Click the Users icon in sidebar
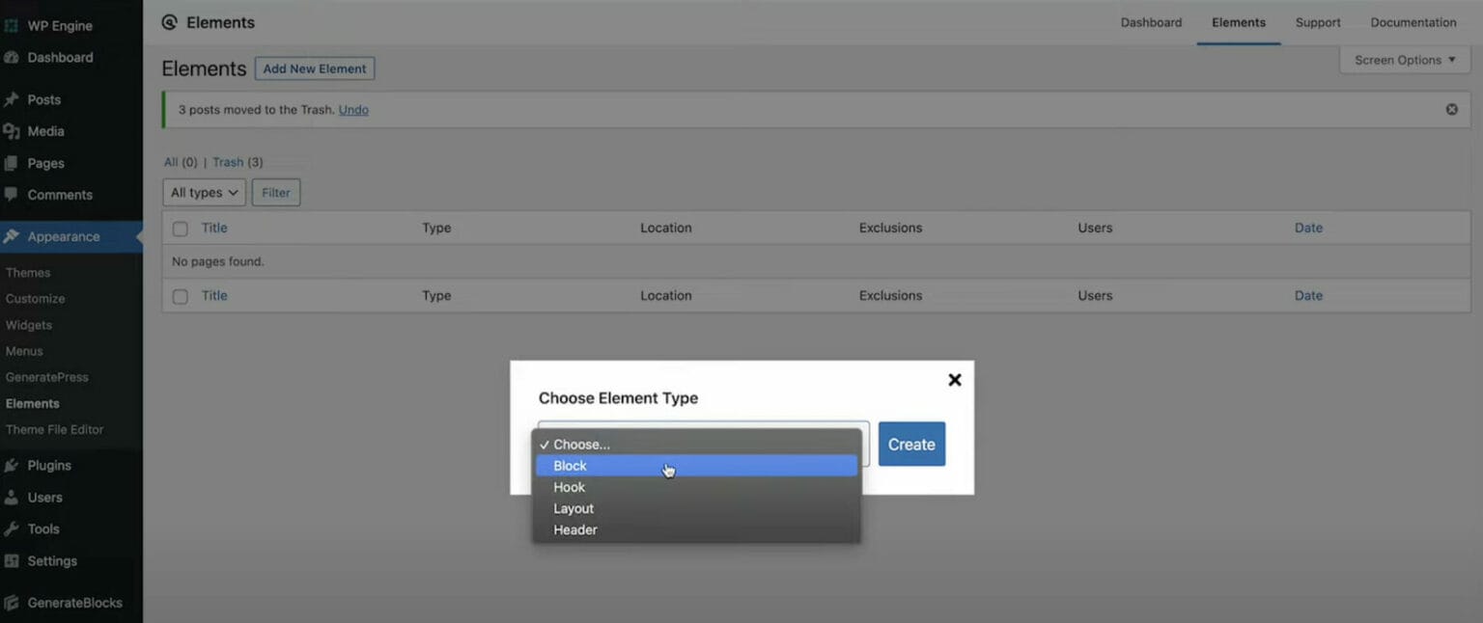The width and height of the screenshot is (1483, 623). click(12, 498)
